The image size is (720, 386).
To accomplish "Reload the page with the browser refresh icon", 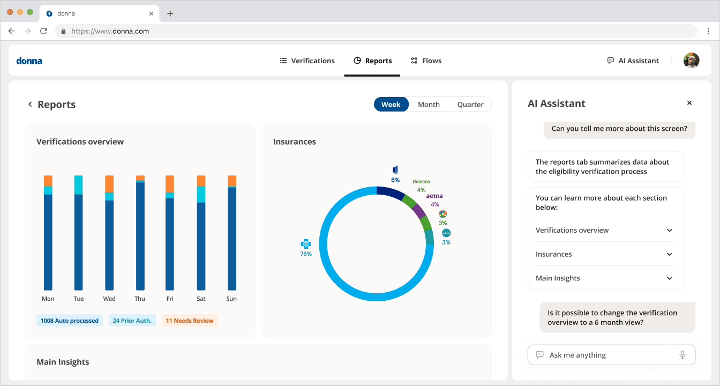I will coord(43,31).
